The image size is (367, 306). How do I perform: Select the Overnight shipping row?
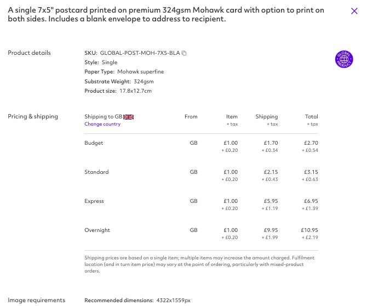201,234
